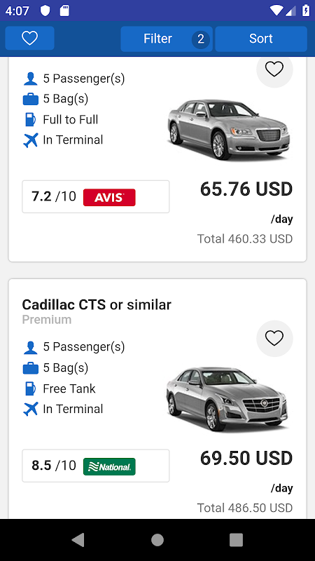Tap the briefcase icon for Cadillac bags
Viewport: 315px width, 561px height.
tap(30, 367)
